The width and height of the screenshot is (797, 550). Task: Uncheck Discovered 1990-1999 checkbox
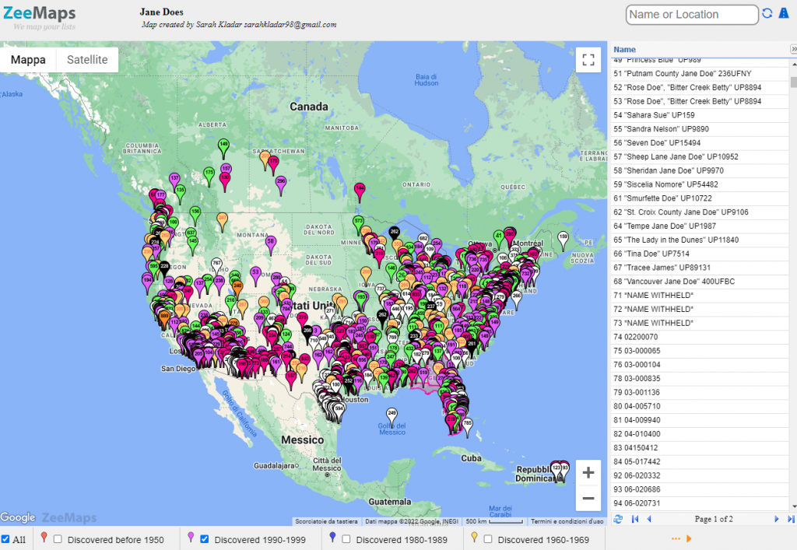point(205,539)
